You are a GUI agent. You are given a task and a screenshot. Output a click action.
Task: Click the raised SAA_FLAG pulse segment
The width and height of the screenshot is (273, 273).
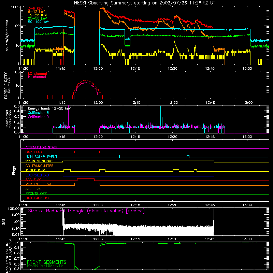pos(86,178)
